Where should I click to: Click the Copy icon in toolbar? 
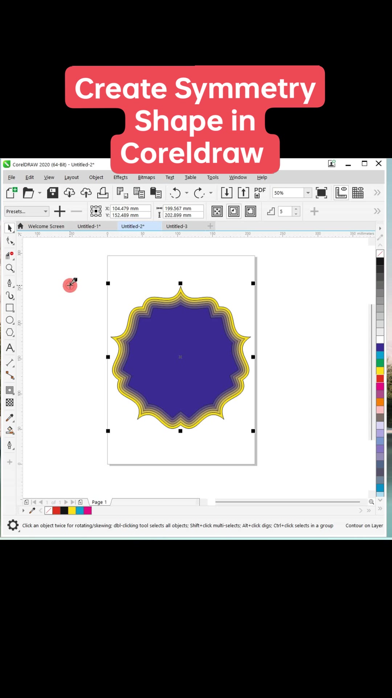click(139, 193)
